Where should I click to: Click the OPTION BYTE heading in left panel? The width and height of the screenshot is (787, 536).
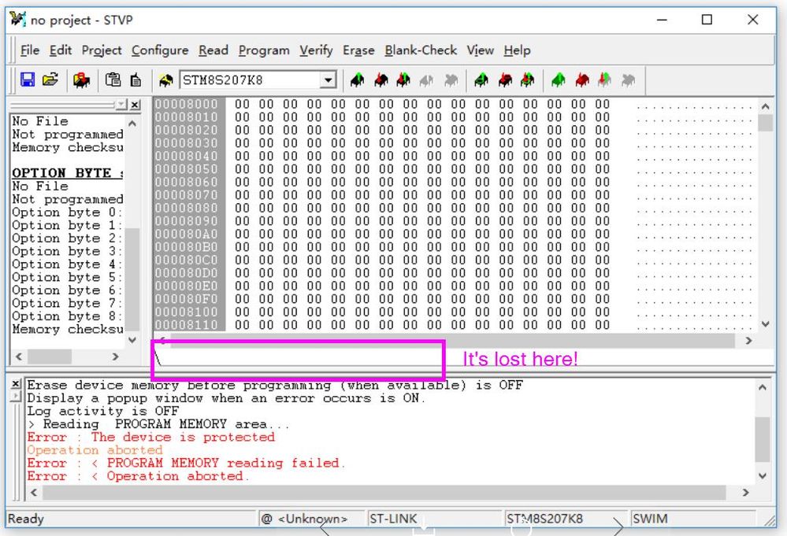pyautogui.click(x=67, y=173)
